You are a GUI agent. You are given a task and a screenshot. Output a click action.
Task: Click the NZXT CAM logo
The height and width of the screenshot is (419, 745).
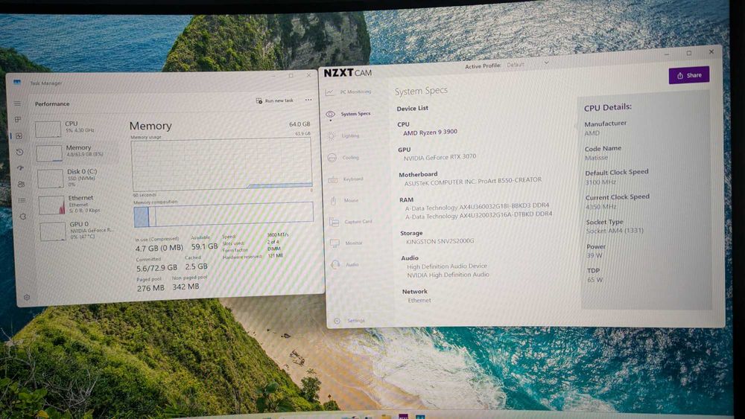pyautogui.click(x=348, y=73)
